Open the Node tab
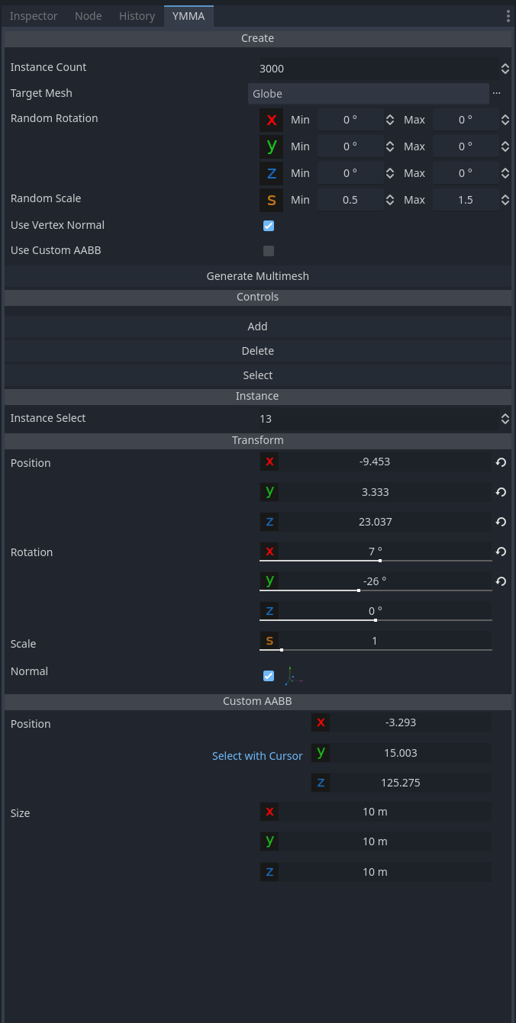 [88, 15]
